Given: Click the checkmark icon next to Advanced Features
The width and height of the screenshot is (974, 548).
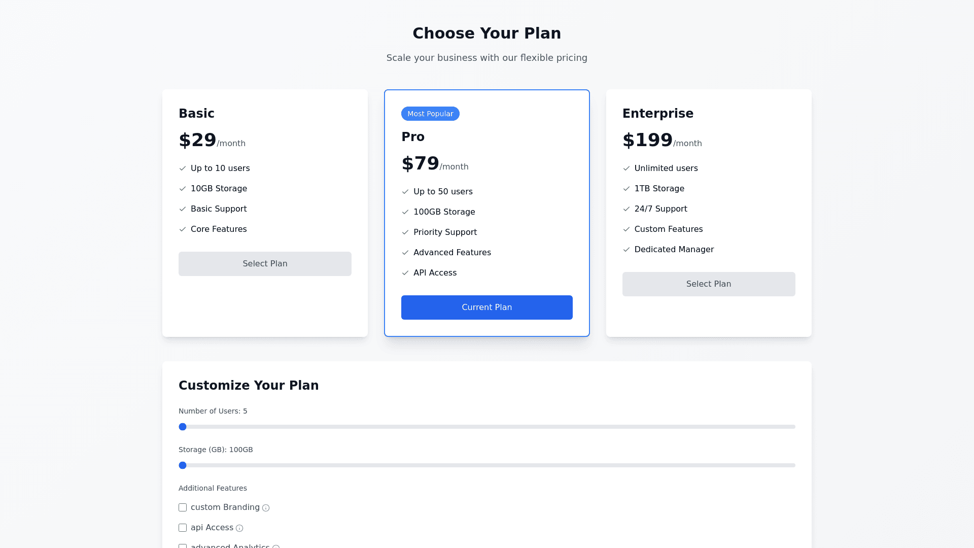Looking at the screenshot, I should 405,253.
